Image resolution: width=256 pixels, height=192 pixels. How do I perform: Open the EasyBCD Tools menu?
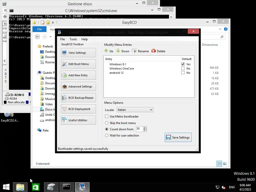[73, 39]
